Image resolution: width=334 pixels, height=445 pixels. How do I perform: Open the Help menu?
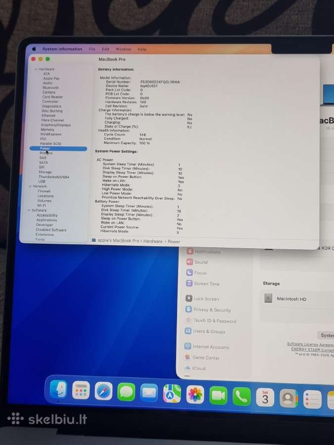[x=142, y=49]
